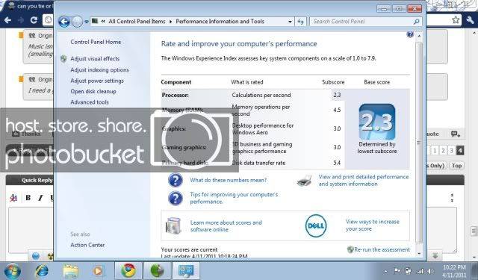478x280 pixels.
Task: Click shield icon next to Re-run assessment
Action: (x=350, y=249)
